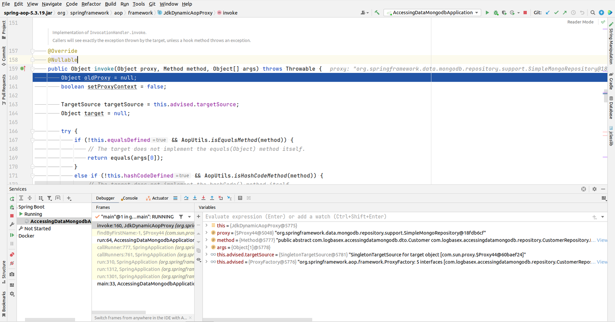Stop the app with the red square in the top toolbar

[x=525, y=13]
